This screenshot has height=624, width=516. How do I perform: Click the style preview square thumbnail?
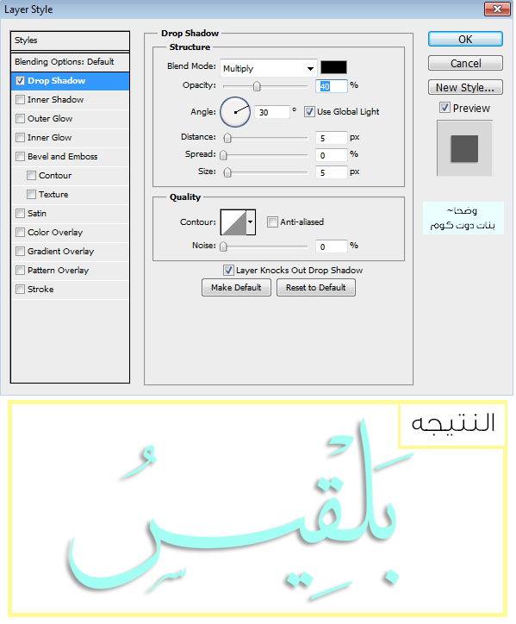tap(464, 148)
